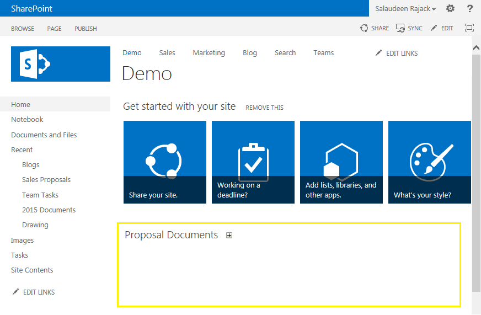481x315 pixels.
Task: Go to Sales top navigation link
Action: (x=167, y=53)
